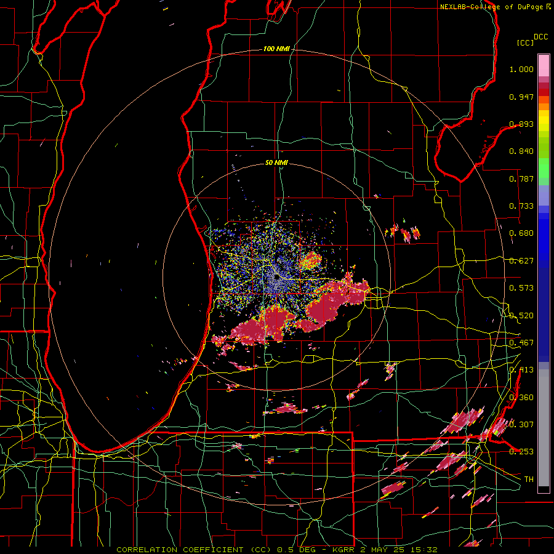Click the 50 NMI range ring label
This screenshot has height=554, width=554.
tap(276, 163)
